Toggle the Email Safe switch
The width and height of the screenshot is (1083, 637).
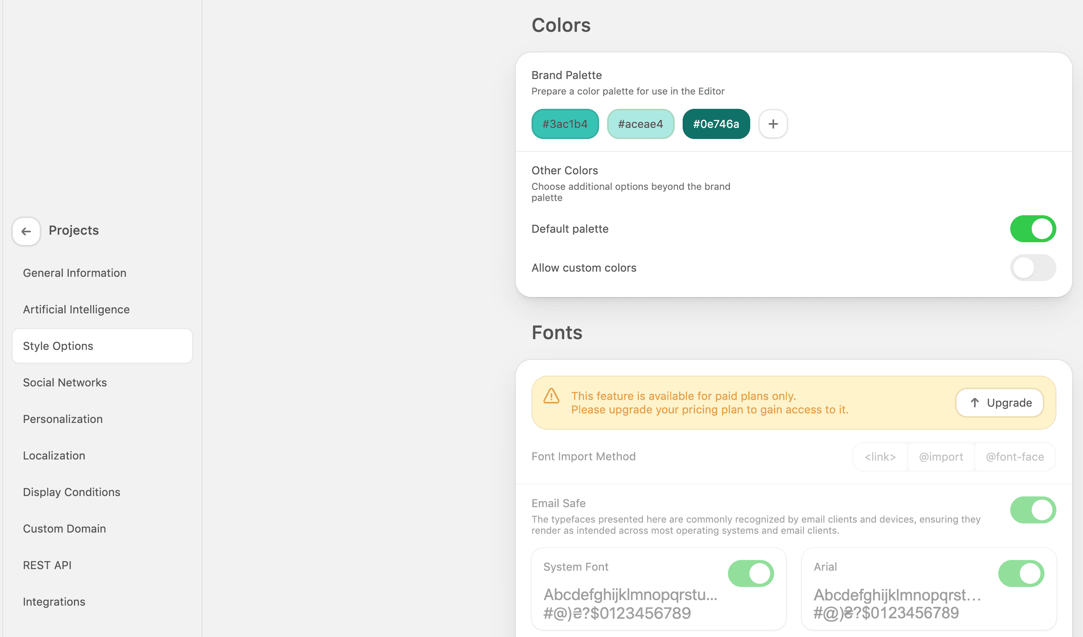pos(1033,510)
